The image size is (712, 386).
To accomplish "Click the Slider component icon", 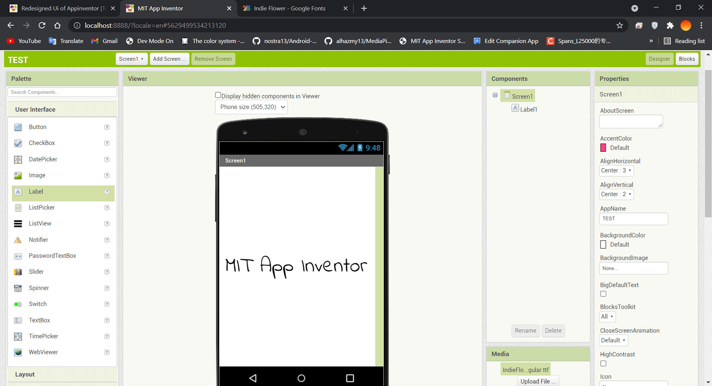I will [18, 272].
